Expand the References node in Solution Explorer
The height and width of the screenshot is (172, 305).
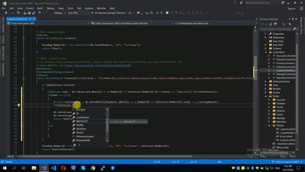[265, 37]
